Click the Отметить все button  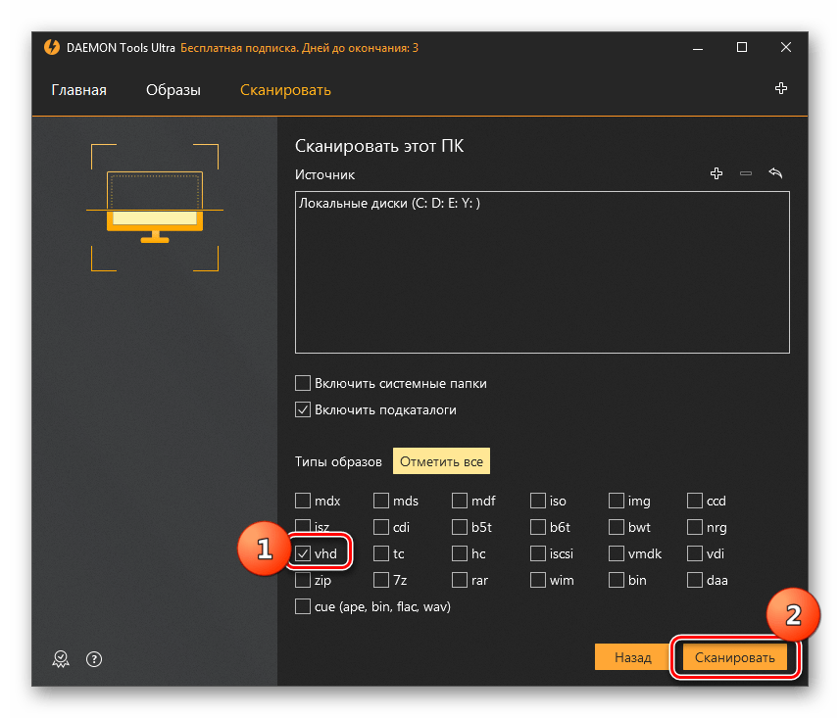(441, 460)
